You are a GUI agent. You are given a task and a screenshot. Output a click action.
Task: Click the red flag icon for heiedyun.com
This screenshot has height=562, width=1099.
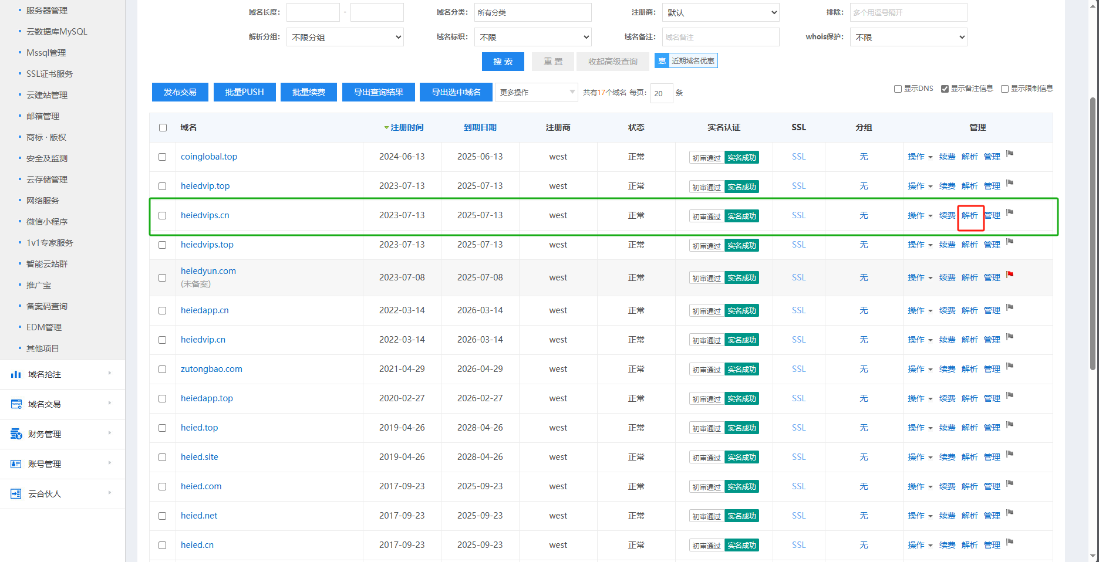(x=1010, y=275)
